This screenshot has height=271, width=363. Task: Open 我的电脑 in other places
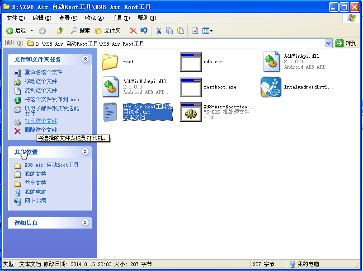pos(35,192)
